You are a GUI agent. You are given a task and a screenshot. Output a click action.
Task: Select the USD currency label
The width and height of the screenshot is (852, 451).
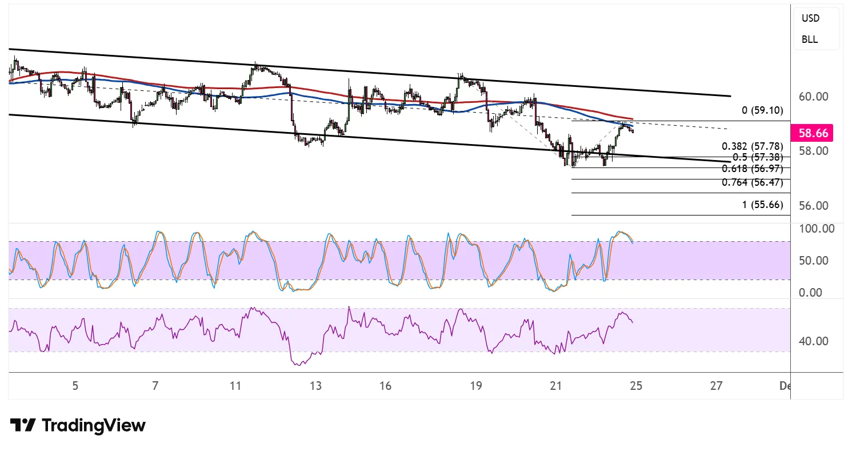point(810,18)
